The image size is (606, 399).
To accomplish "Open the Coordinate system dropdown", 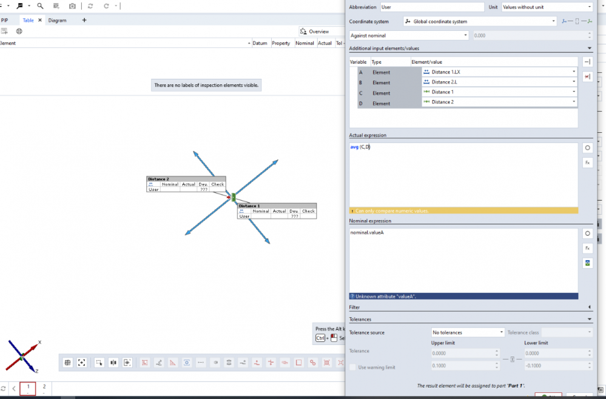I will pos(480,21).
